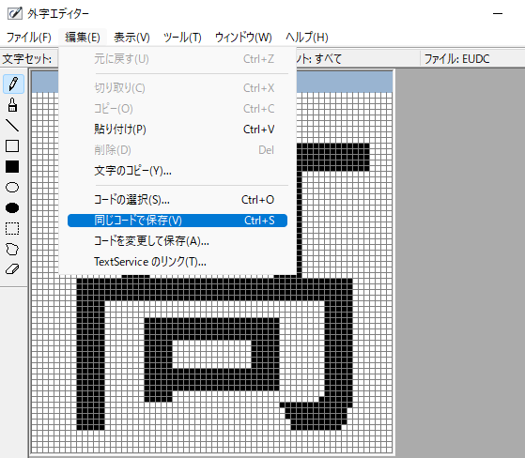Activate the Rectangular Selection tool
Viewport: 525px width, 458px height.
point(12,228)
